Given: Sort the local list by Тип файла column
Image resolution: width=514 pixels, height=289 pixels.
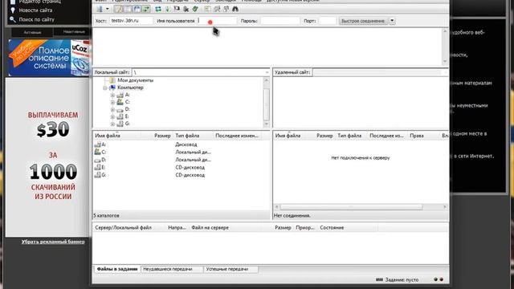Looking at the screenshot, I should [193, 136].
